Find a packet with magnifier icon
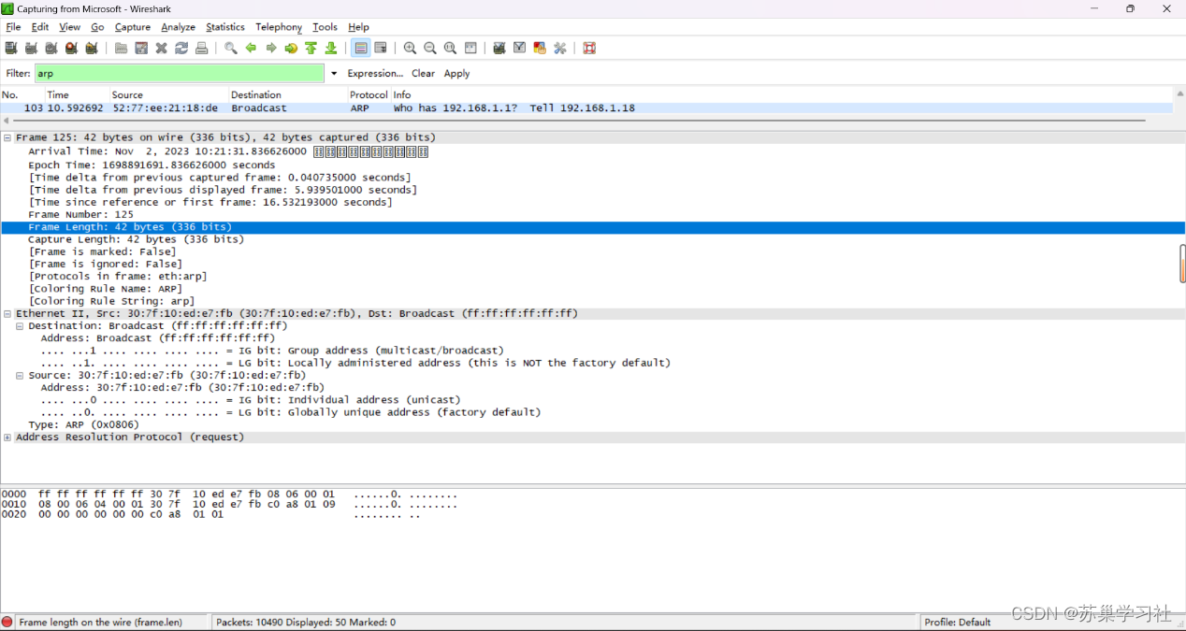 231,48
